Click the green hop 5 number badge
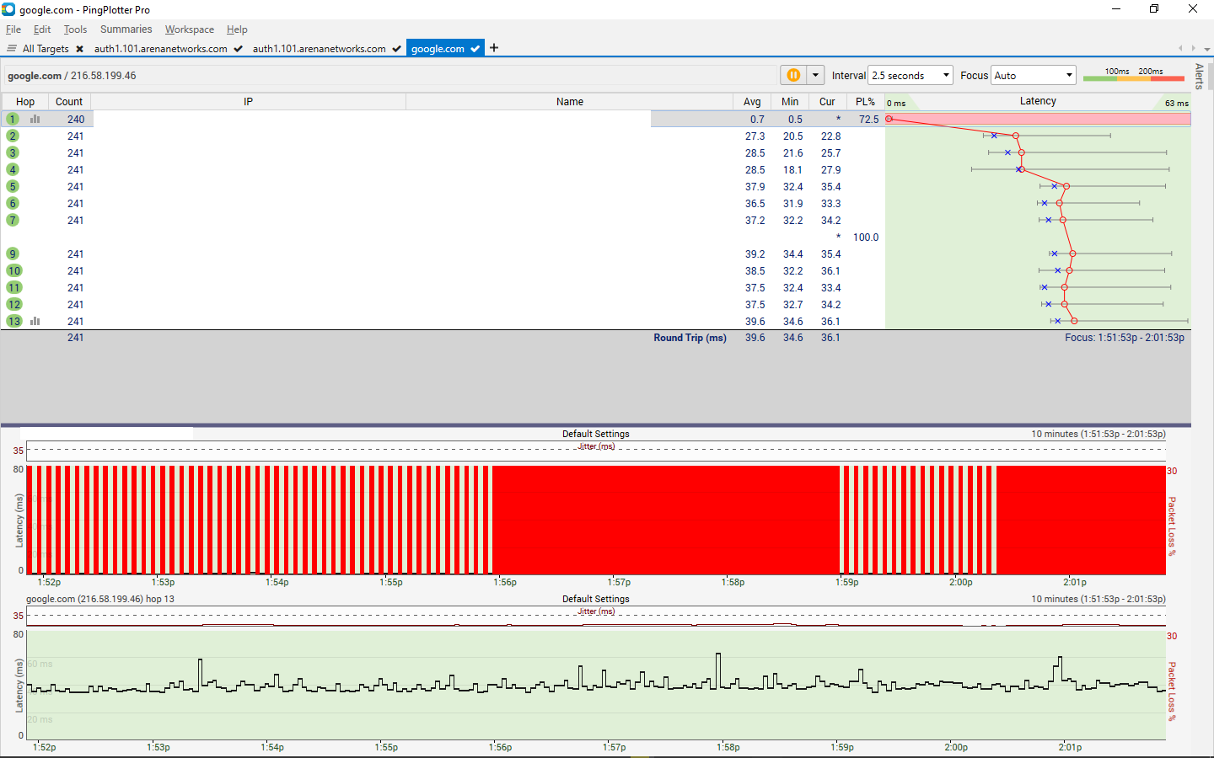1214x758 pixels. pyautogui.click(x=13, y=186)
